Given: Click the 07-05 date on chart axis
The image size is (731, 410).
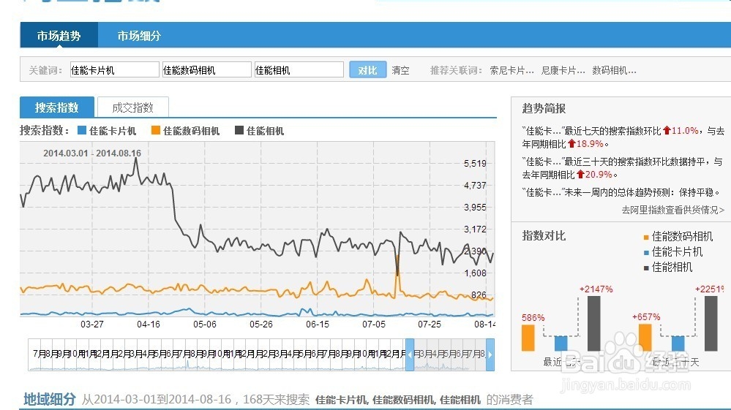Looking at the screenshot, I should (x=374, y=324).
